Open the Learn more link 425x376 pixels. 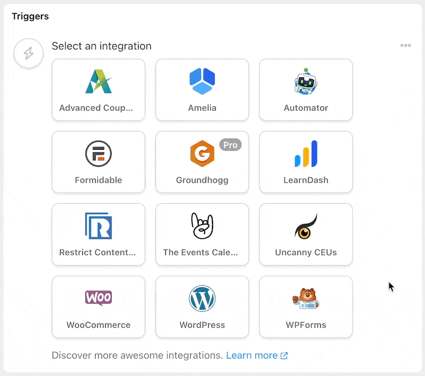[x=252, y=355]
